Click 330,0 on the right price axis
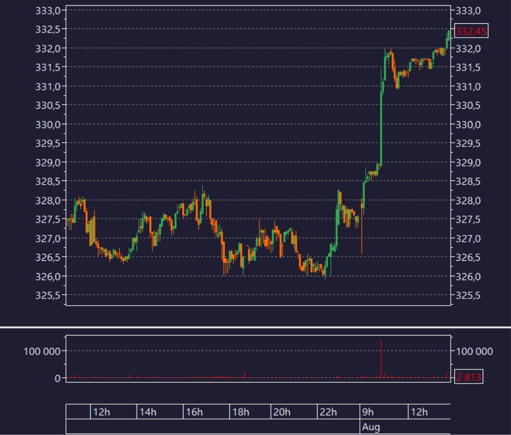This screenshot has height=435, width=511. coord(468,125)
